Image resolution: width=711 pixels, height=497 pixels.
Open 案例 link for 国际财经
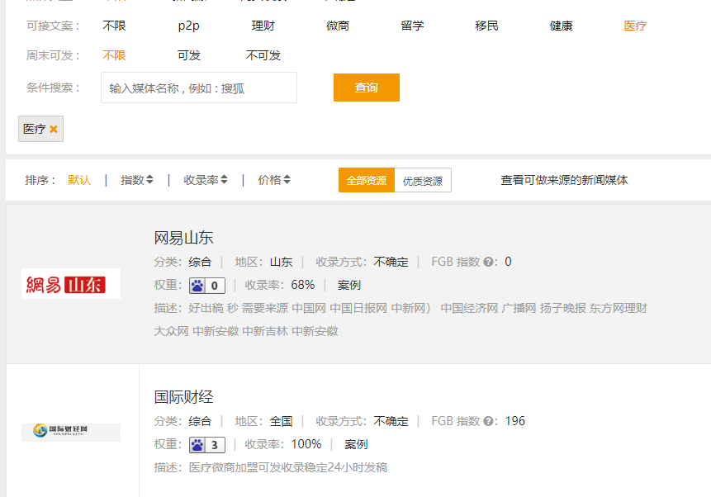(356, 444)
